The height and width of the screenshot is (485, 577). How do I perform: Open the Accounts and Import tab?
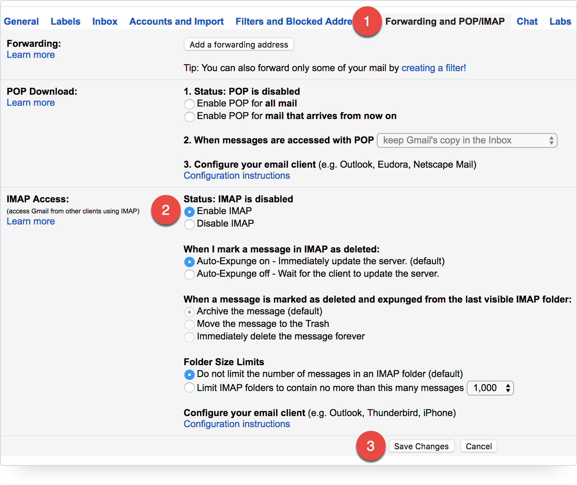point(176,21)
